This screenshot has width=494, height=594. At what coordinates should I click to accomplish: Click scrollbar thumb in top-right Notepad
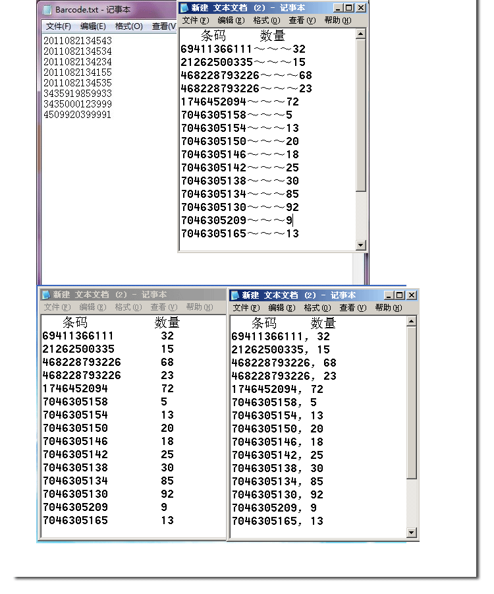pyautogui.click(x=361, y=115)
